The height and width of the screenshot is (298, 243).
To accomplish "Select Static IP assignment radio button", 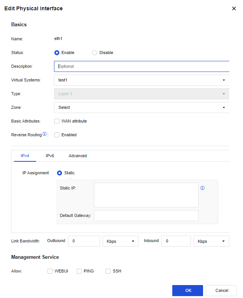I will coord(59,173).
